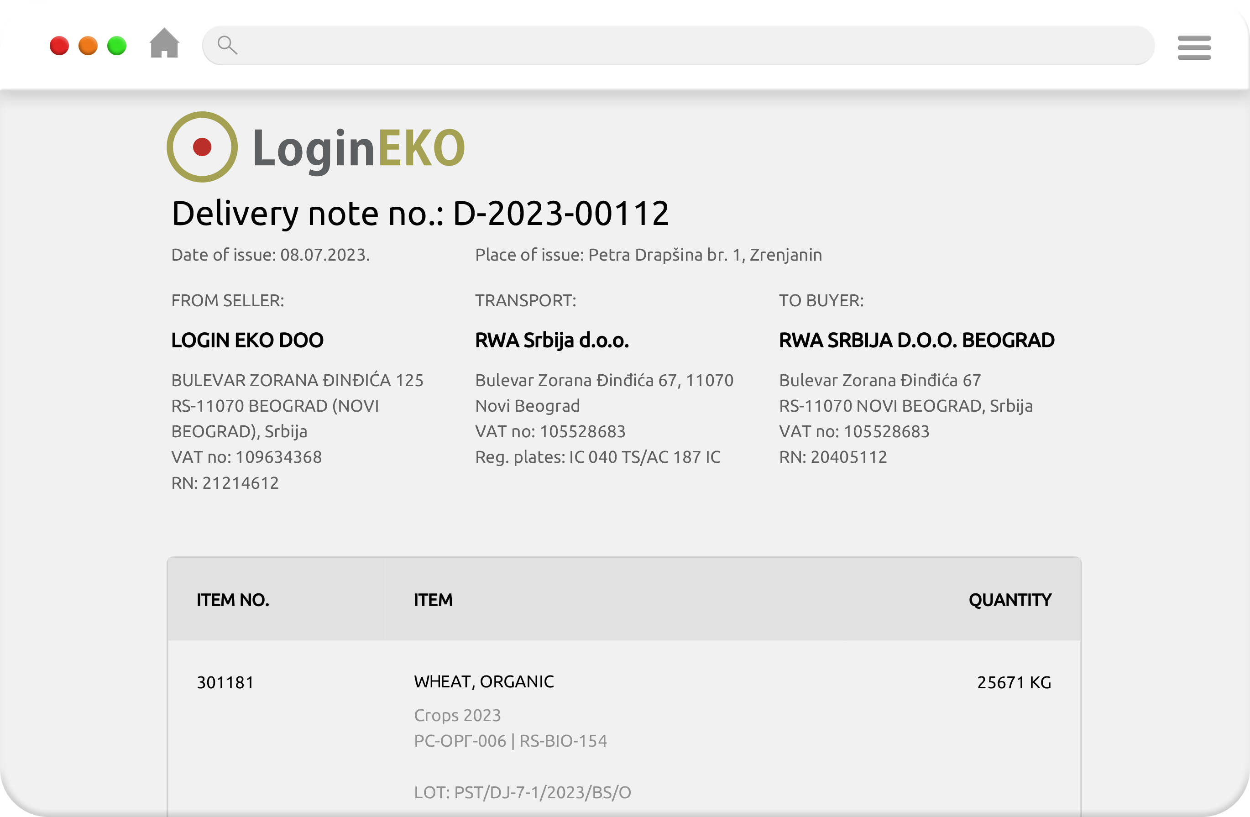Click certificate code PC-ОРГ-006 | RS-BIO-154
This screenshot has height=817, width=1250.
510,741
